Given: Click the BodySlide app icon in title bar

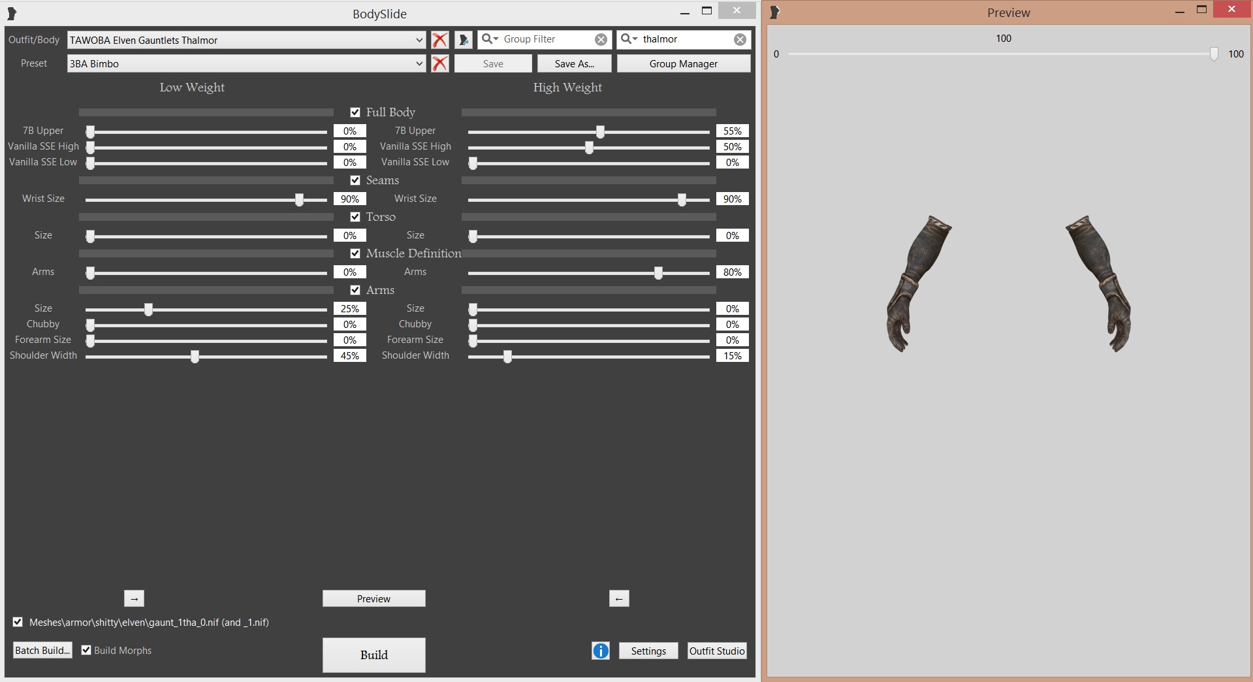Looking at the screenshot, I should click(x=12, y=13).
